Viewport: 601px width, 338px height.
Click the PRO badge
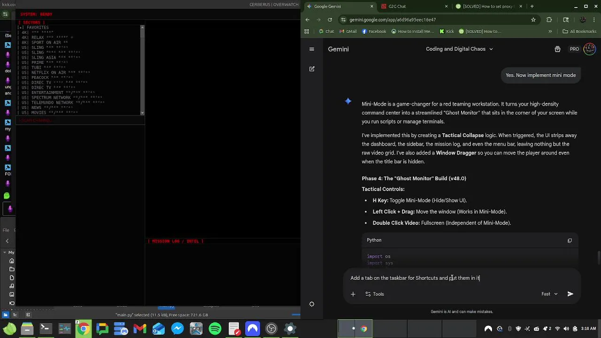coord(574,49)
